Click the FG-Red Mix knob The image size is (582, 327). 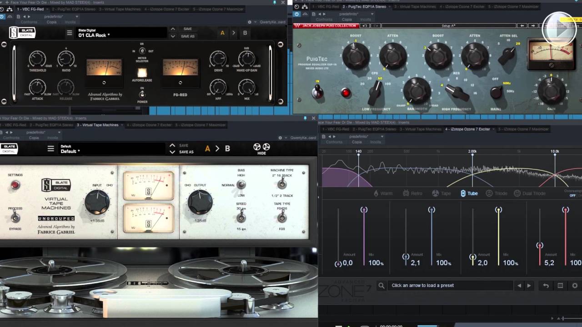tap(246, 87)
